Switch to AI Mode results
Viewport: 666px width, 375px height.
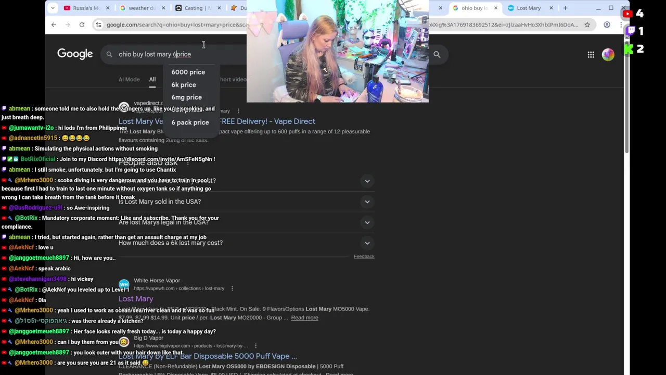129,79
